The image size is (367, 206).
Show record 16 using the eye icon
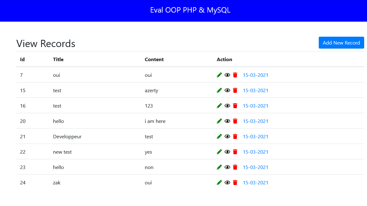227,106
